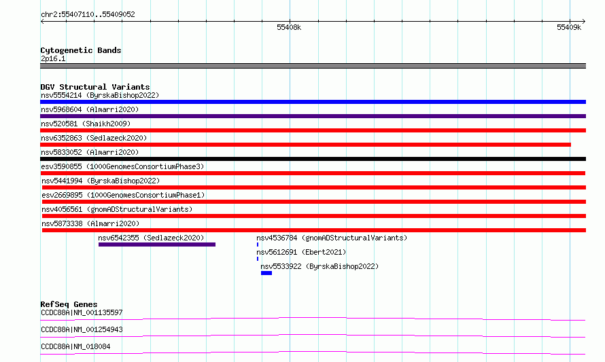The image size is (605, 362).
Task: Click the 55408k ruler marker
Action: [x=289, y=27]
